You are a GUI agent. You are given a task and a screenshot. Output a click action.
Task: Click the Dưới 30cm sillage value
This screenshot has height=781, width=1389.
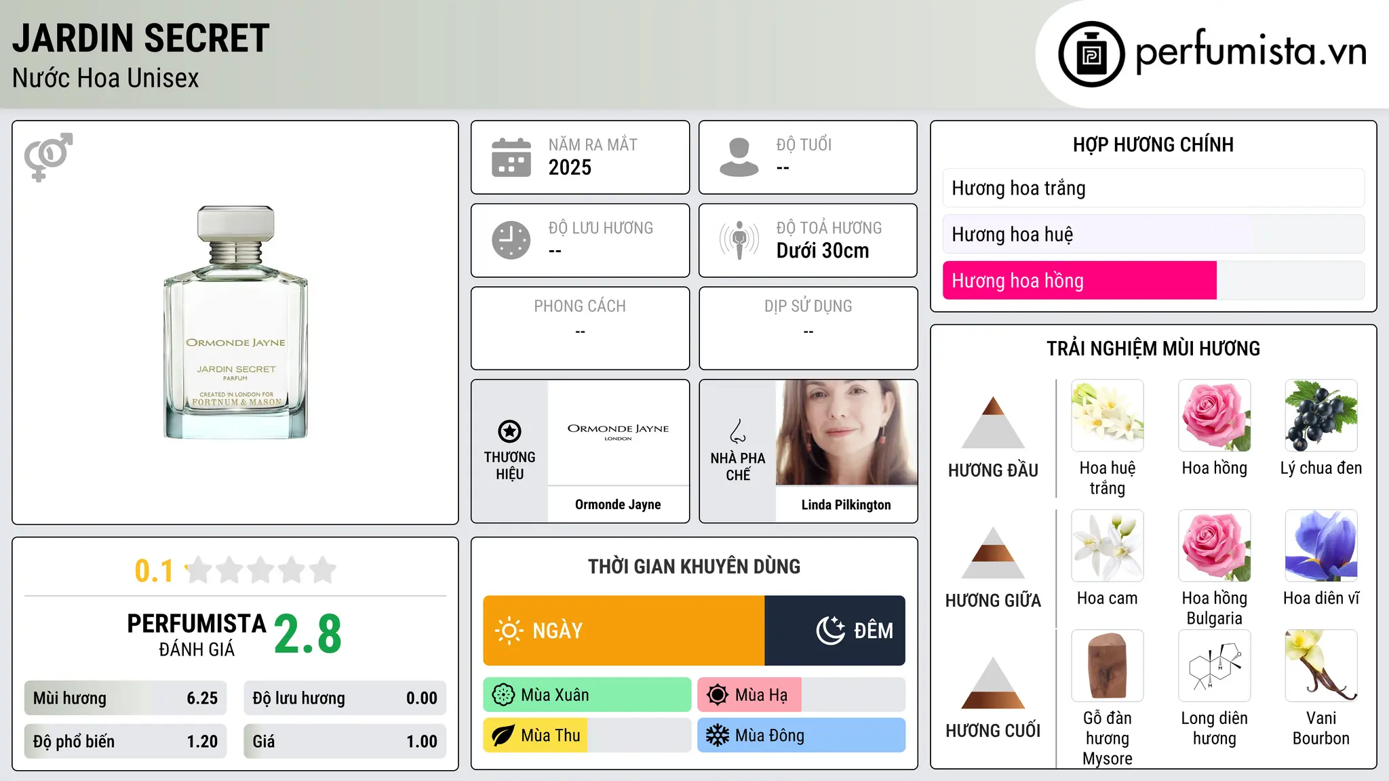[823, 251]
